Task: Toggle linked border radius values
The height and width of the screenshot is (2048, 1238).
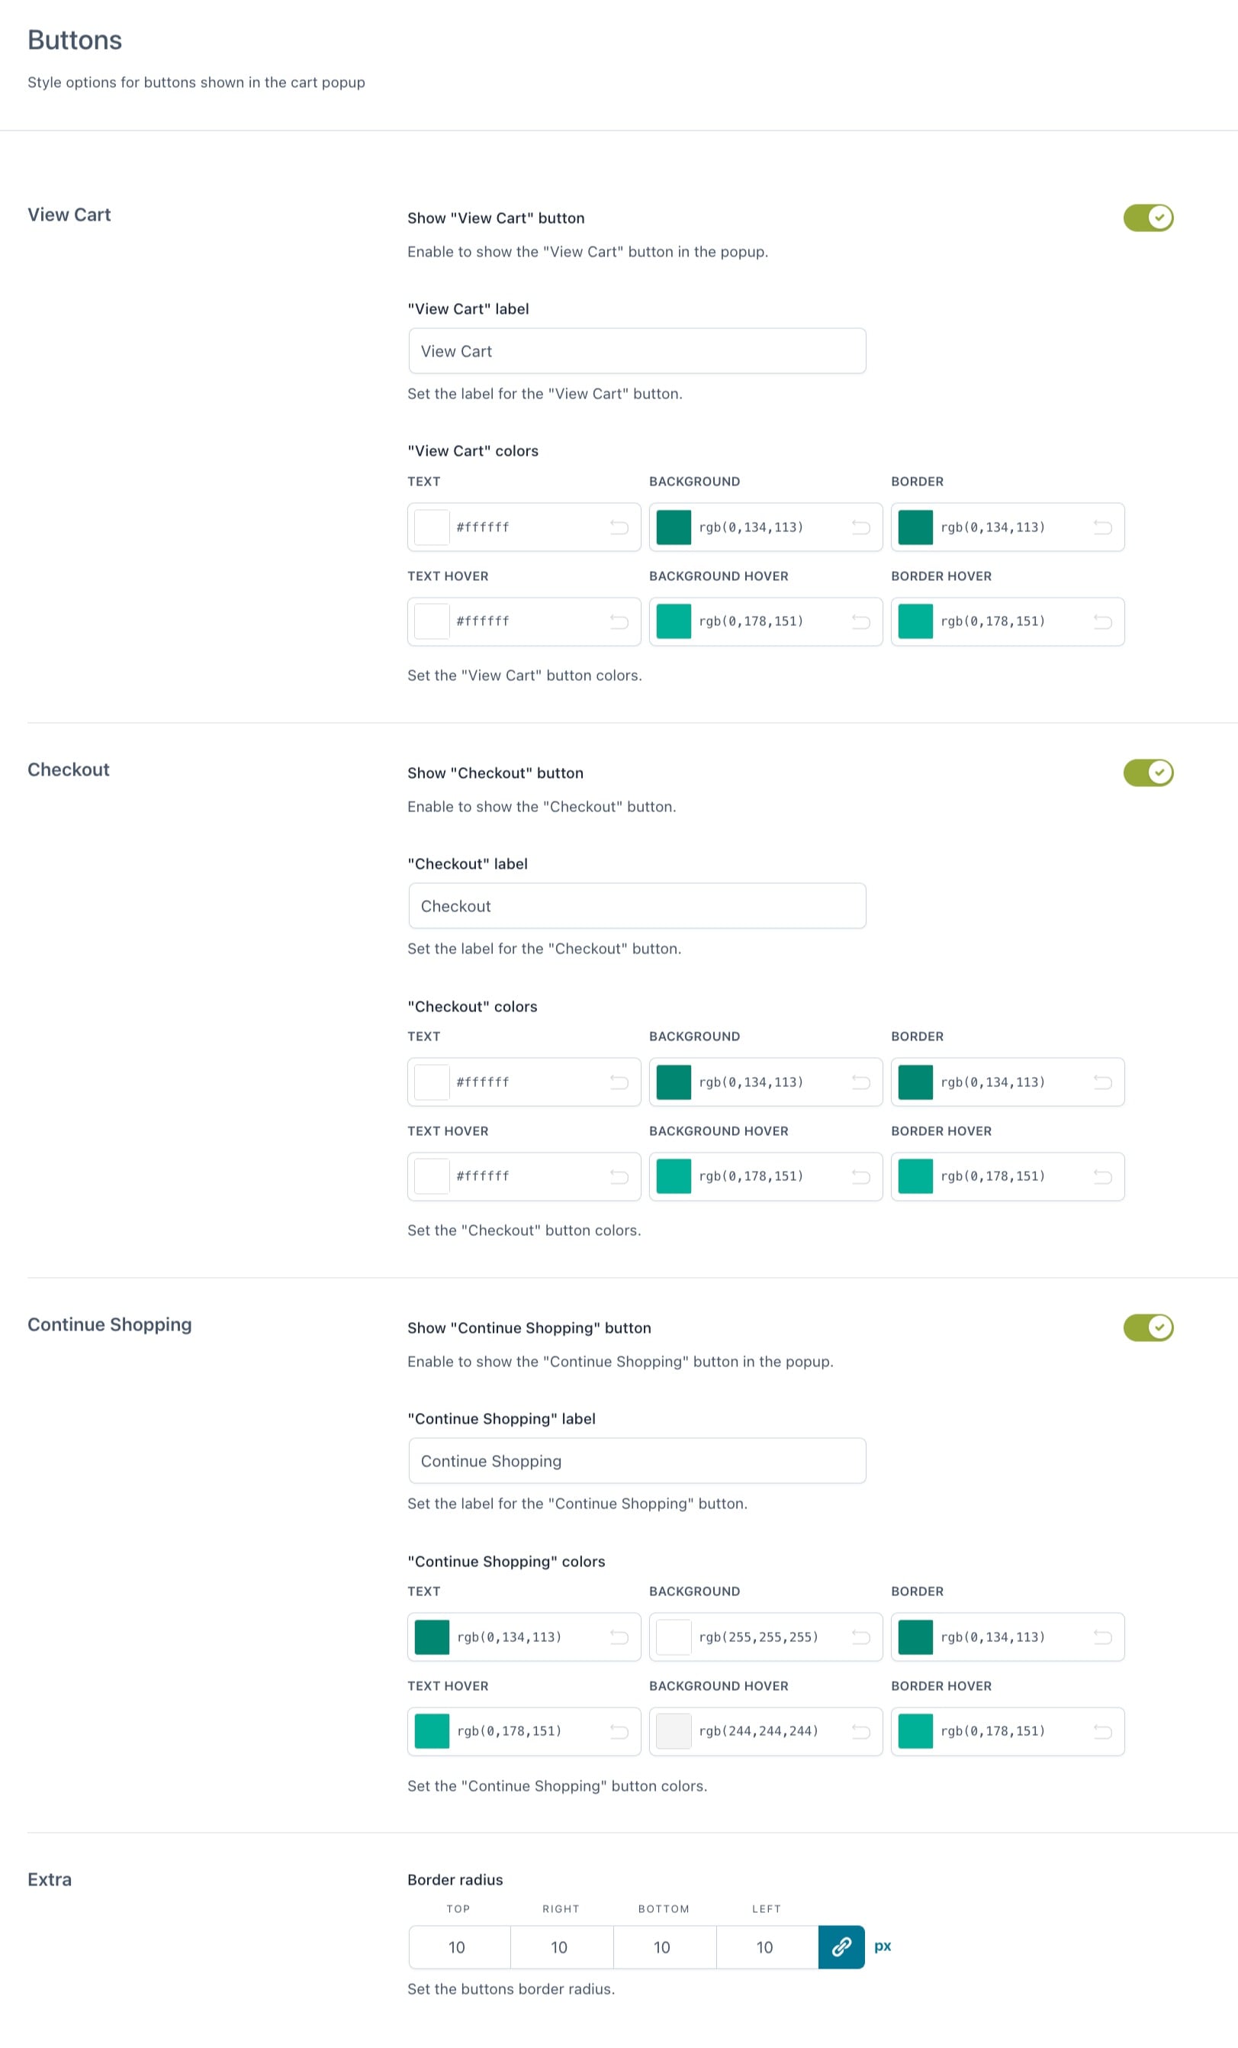Action: coord(841,1946)
